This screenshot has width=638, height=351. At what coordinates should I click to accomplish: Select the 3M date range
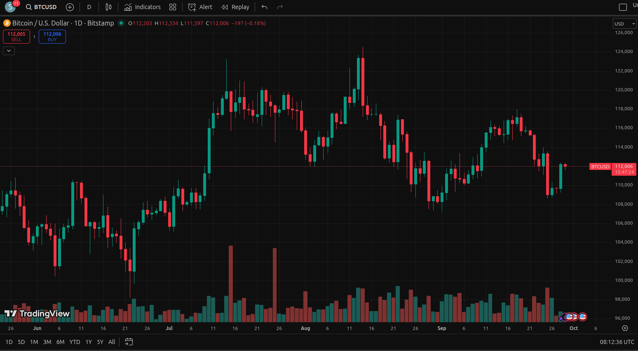point(47,342)
